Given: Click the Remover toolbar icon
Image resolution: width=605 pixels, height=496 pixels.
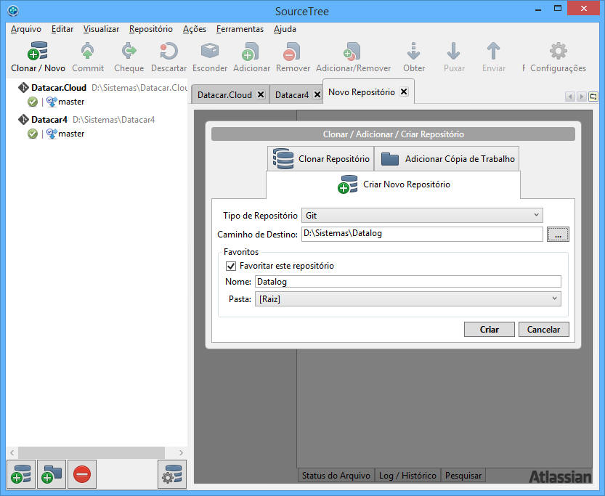Looking at the screenshot, I should click(x=292, y=52).
